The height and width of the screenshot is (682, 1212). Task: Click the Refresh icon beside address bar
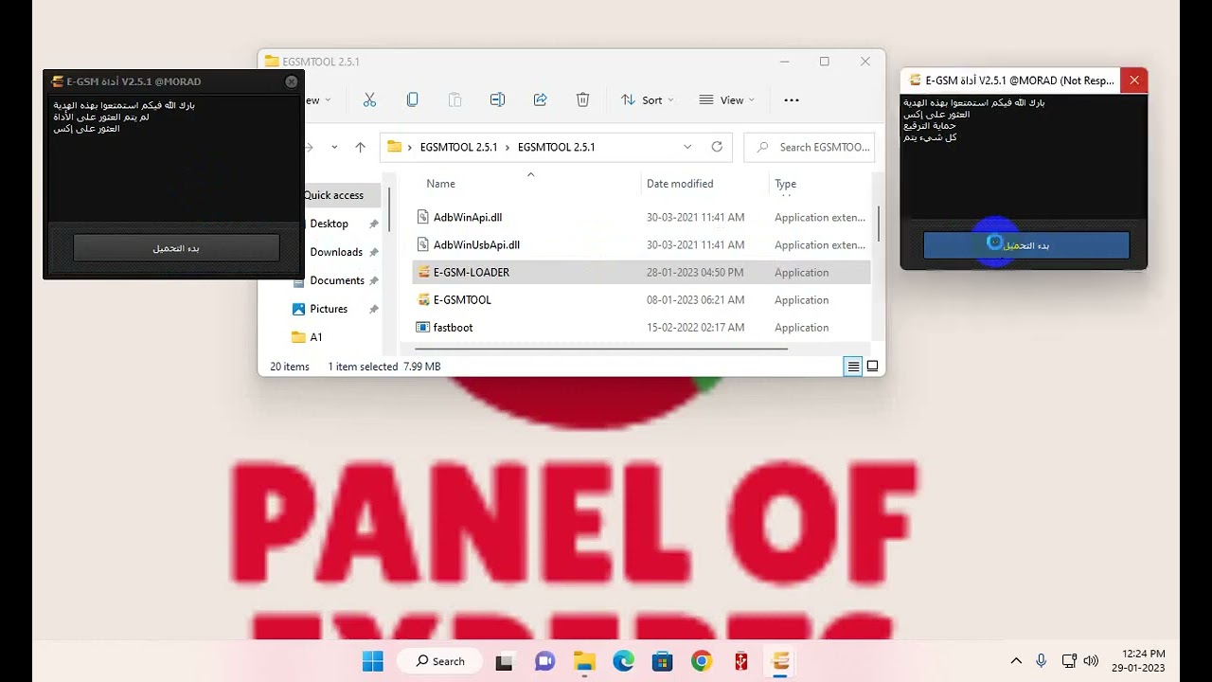click(717, 147)
